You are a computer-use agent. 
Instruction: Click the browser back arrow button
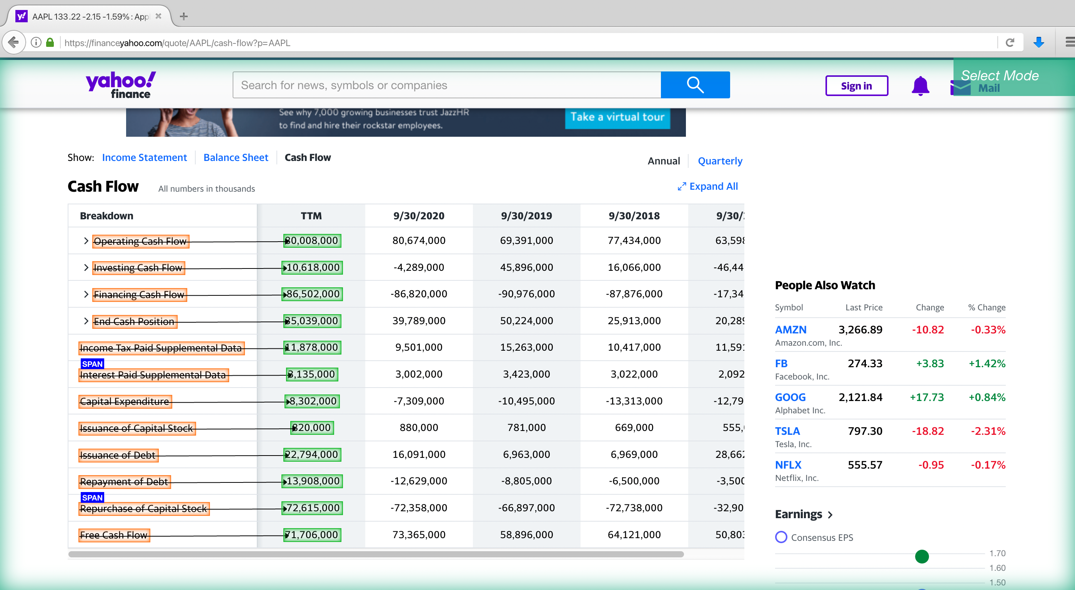click(14, 43)
